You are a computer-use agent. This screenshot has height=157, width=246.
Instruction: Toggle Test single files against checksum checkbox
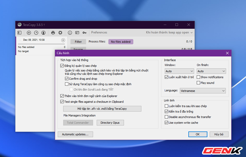pos(62,102)
